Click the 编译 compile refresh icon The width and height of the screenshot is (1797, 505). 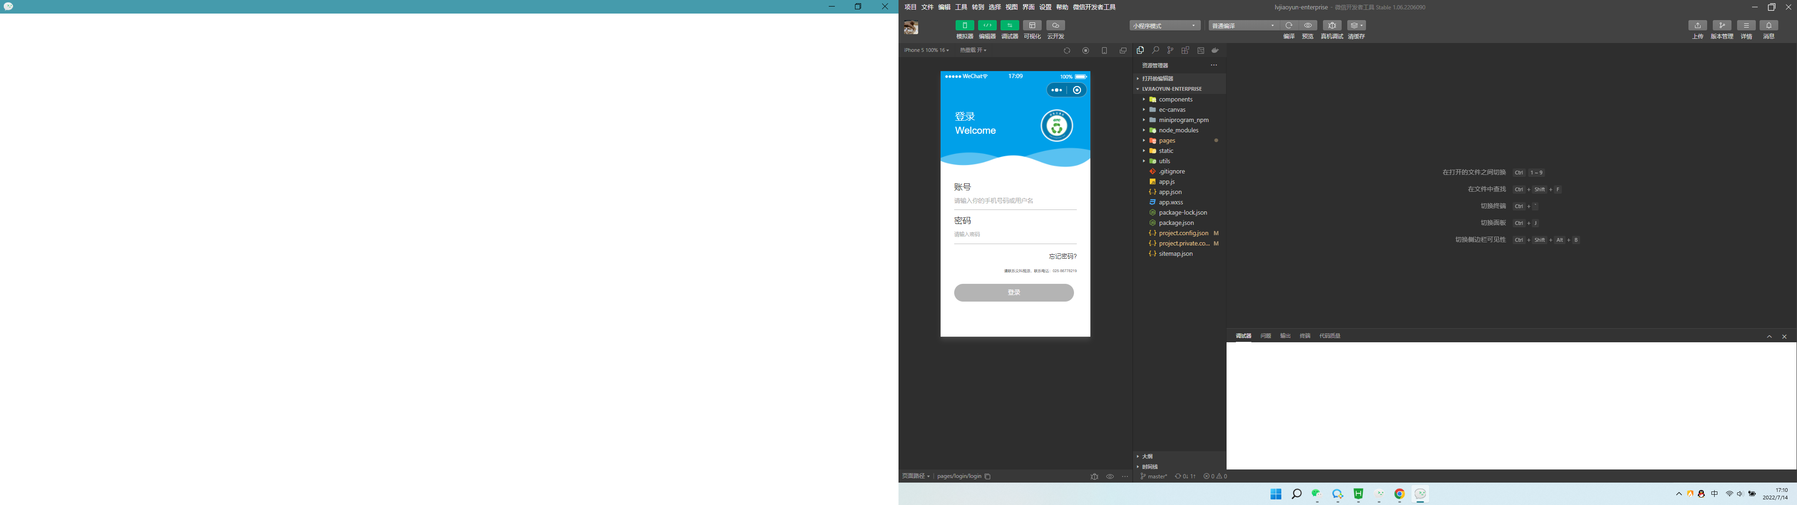(x=1288, y=26)
